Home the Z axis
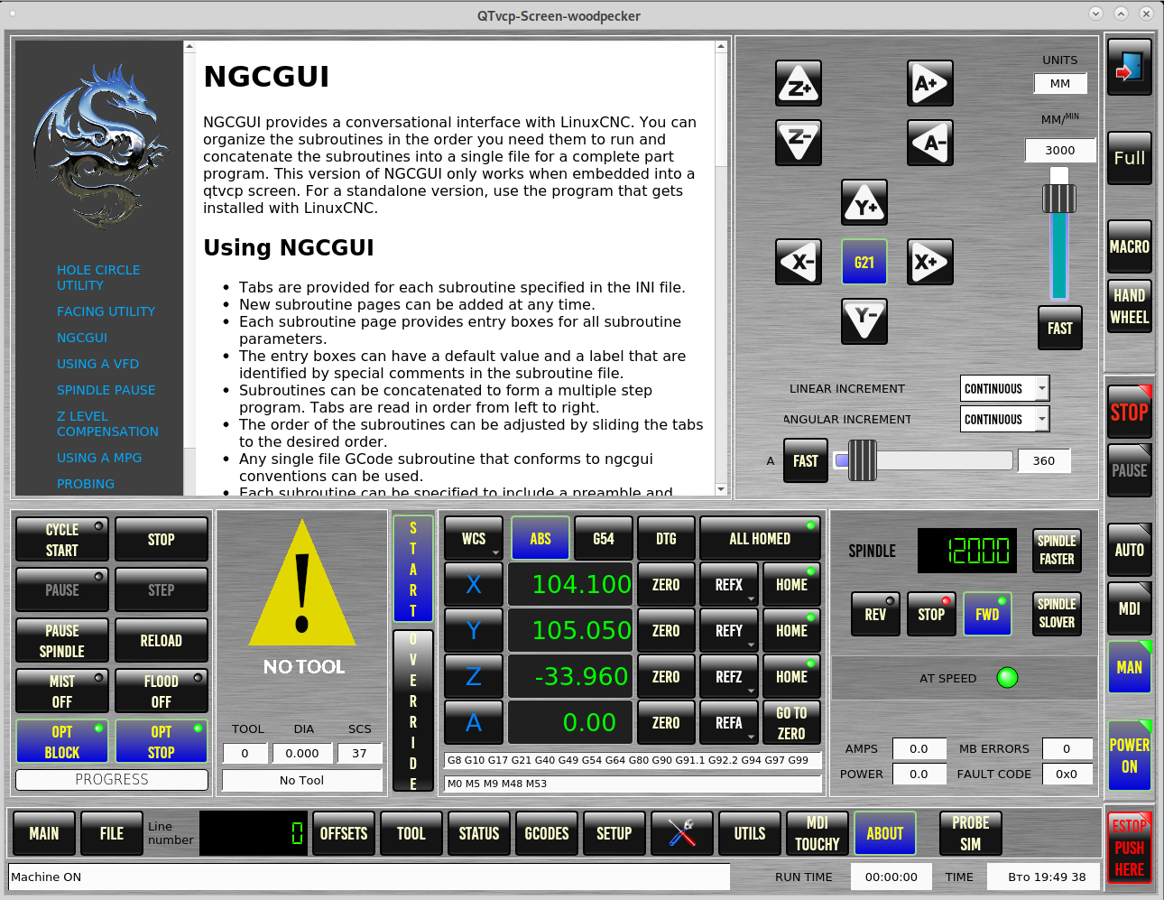 791,677
